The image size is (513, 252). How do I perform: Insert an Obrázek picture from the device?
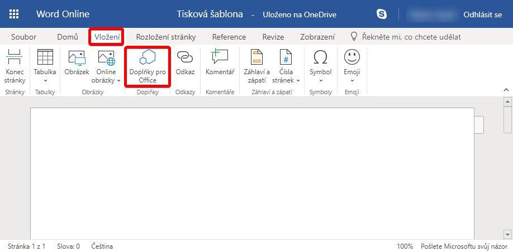77,64
